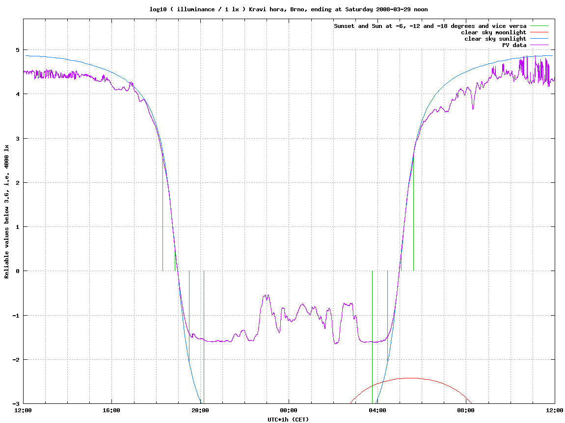Click the x-axis tick label 04:00
This screenshot has width=565, height=423.
[377, 410]
